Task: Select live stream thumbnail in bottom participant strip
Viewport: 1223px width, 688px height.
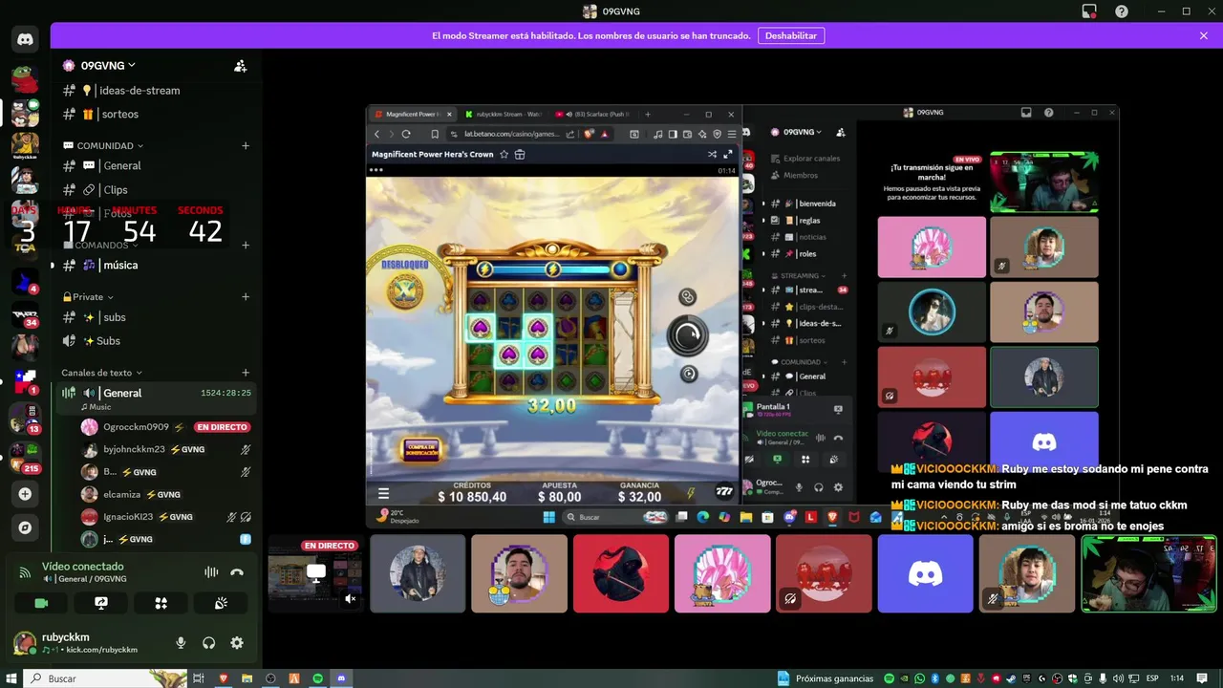Action: 315,573
